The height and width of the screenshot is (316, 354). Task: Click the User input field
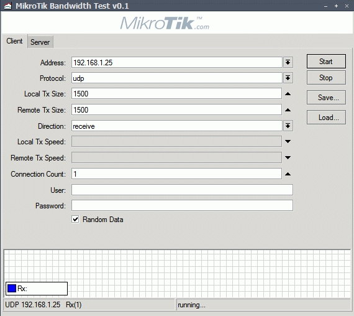coord(182,190)
